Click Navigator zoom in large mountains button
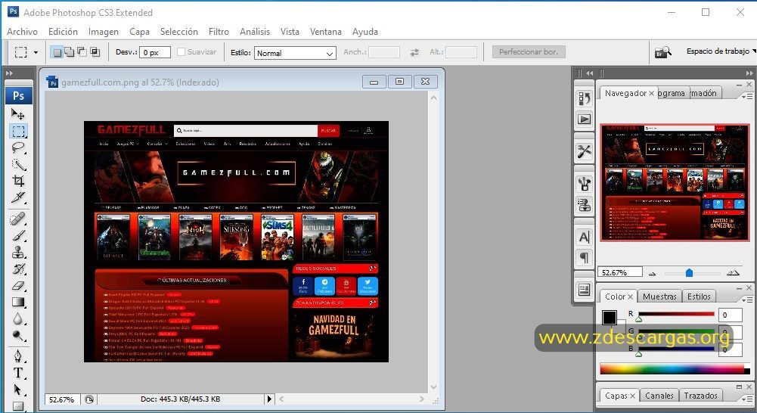Screen dimensions: 757x413 [x=733, y=273]
